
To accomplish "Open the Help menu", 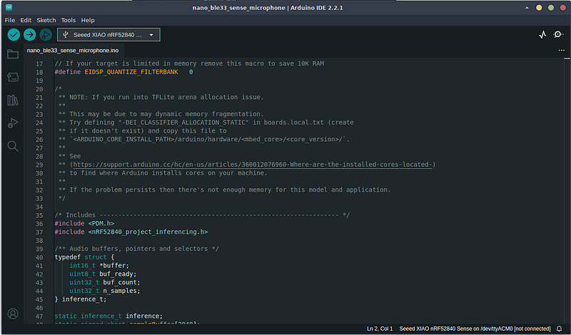I will (87, 20).
